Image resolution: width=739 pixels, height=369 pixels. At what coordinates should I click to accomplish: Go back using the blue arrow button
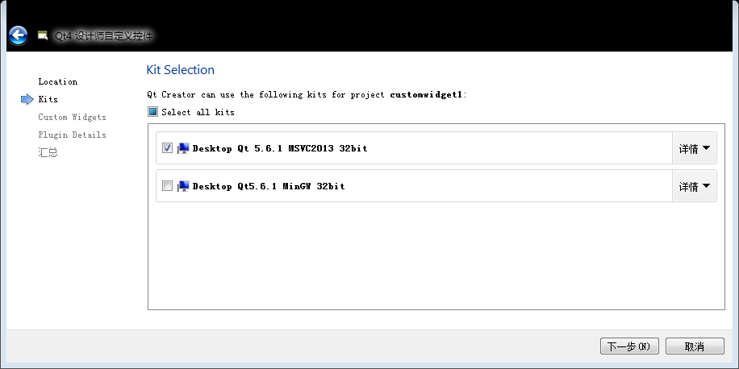pyautogui.click(x=18, y=35)
